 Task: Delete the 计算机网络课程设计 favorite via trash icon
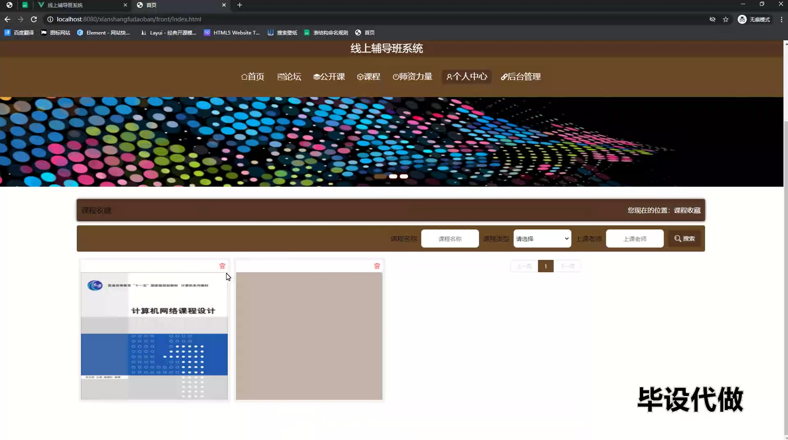[x=222, y=266]
